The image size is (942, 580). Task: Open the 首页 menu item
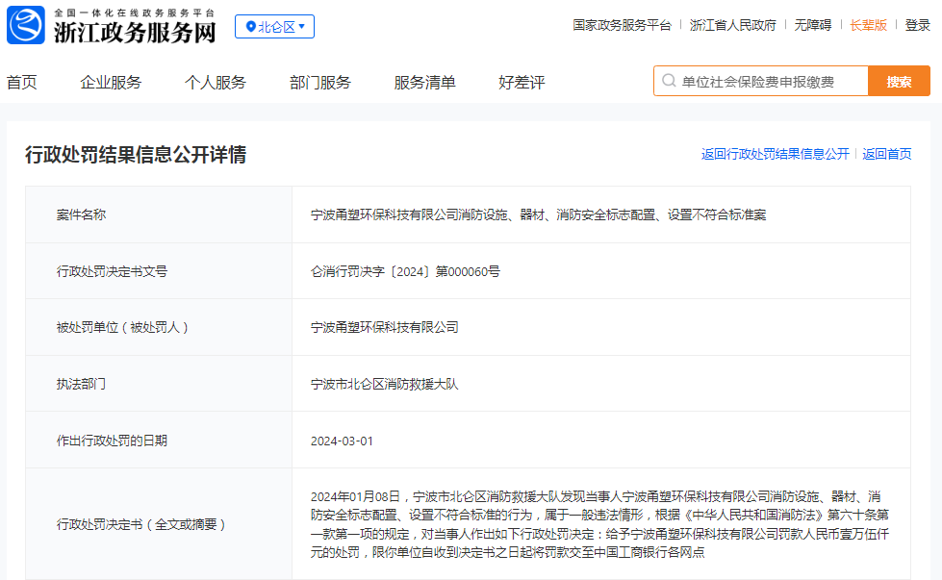[21, 83]
